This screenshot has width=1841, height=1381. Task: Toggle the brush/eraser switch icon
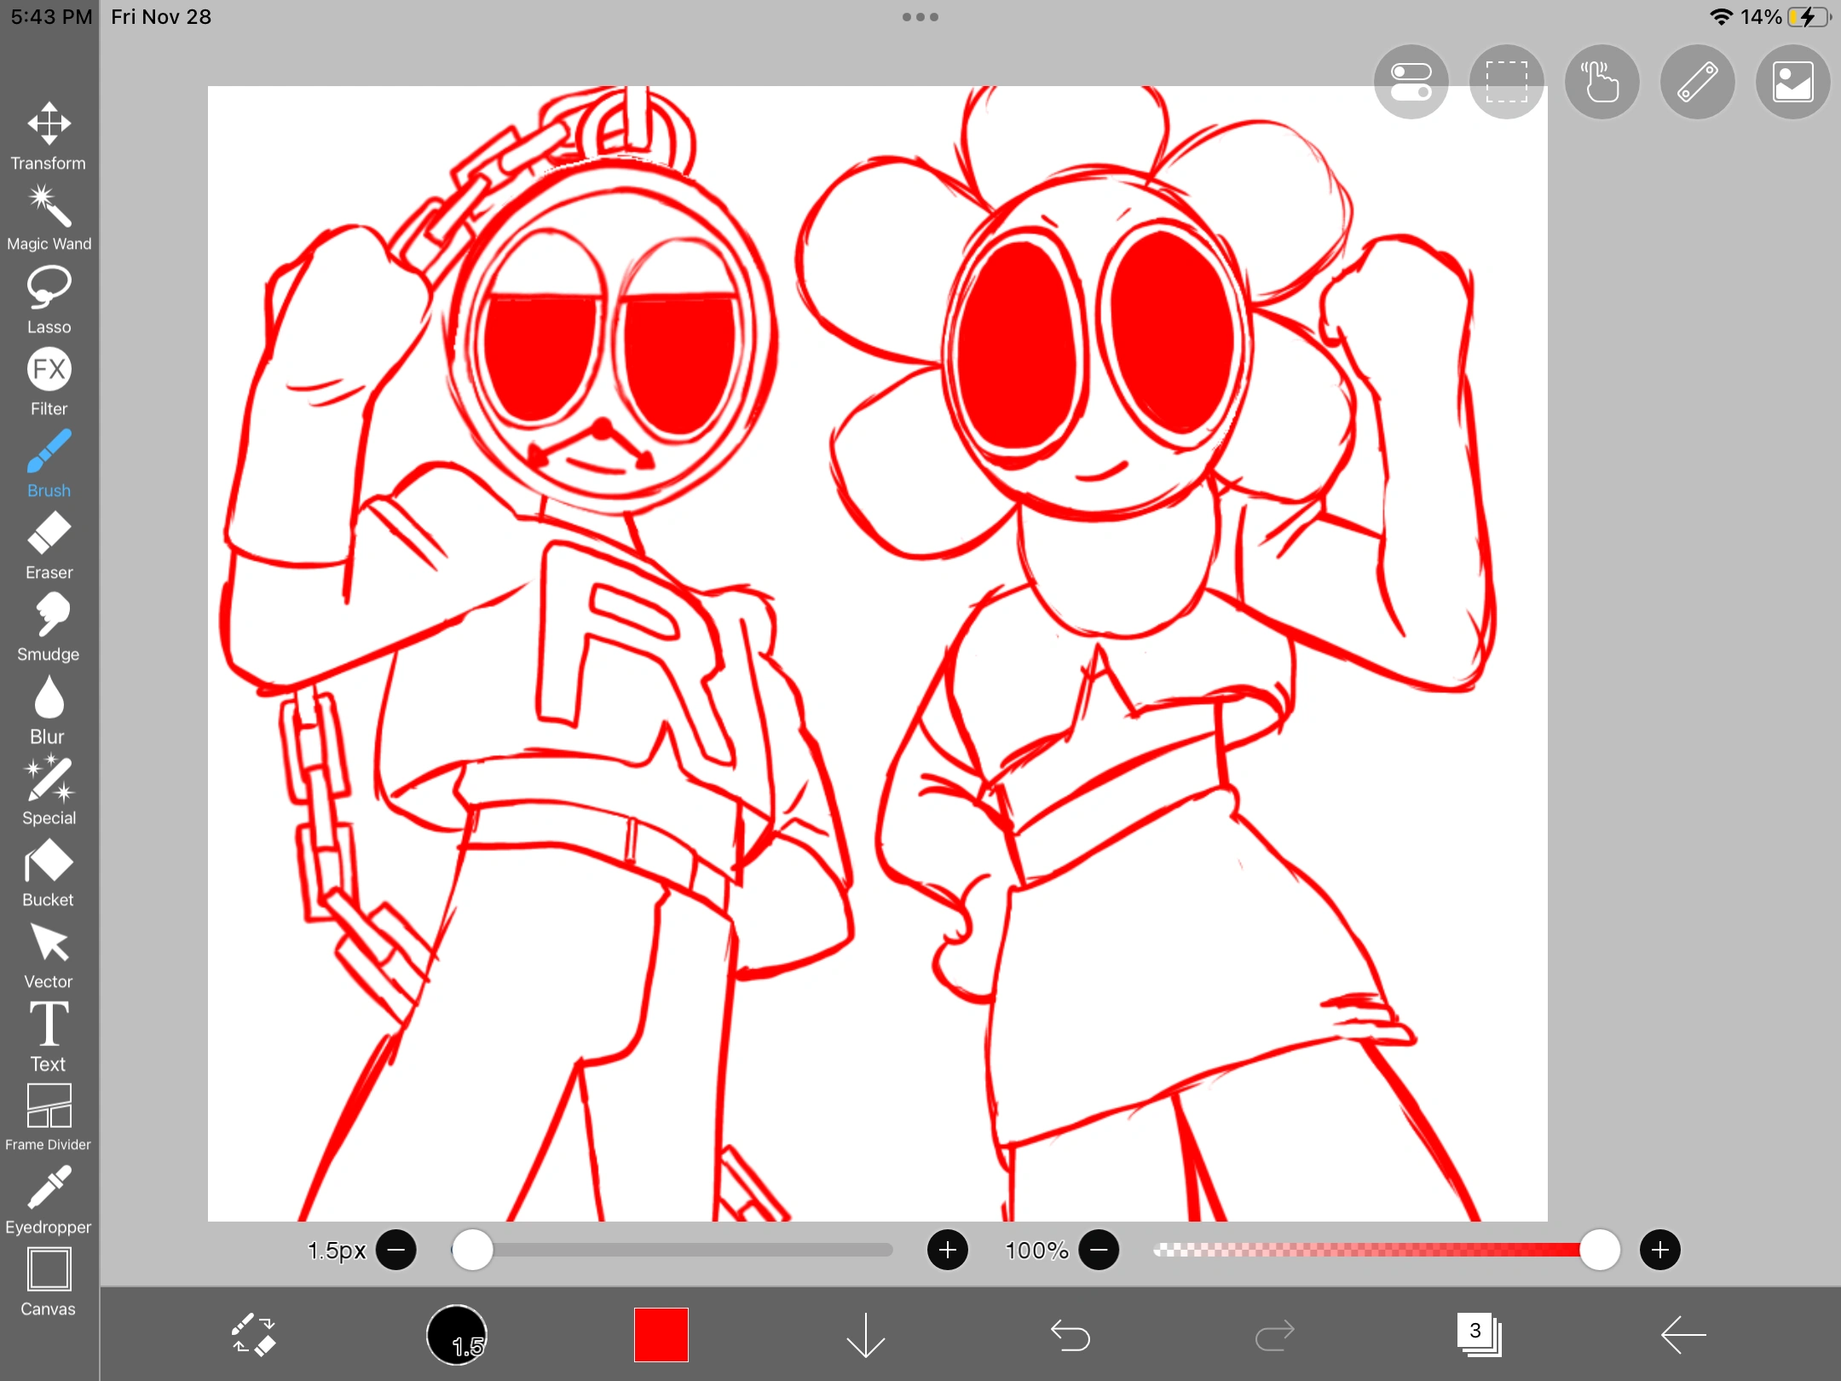(x=253, y=1334)
